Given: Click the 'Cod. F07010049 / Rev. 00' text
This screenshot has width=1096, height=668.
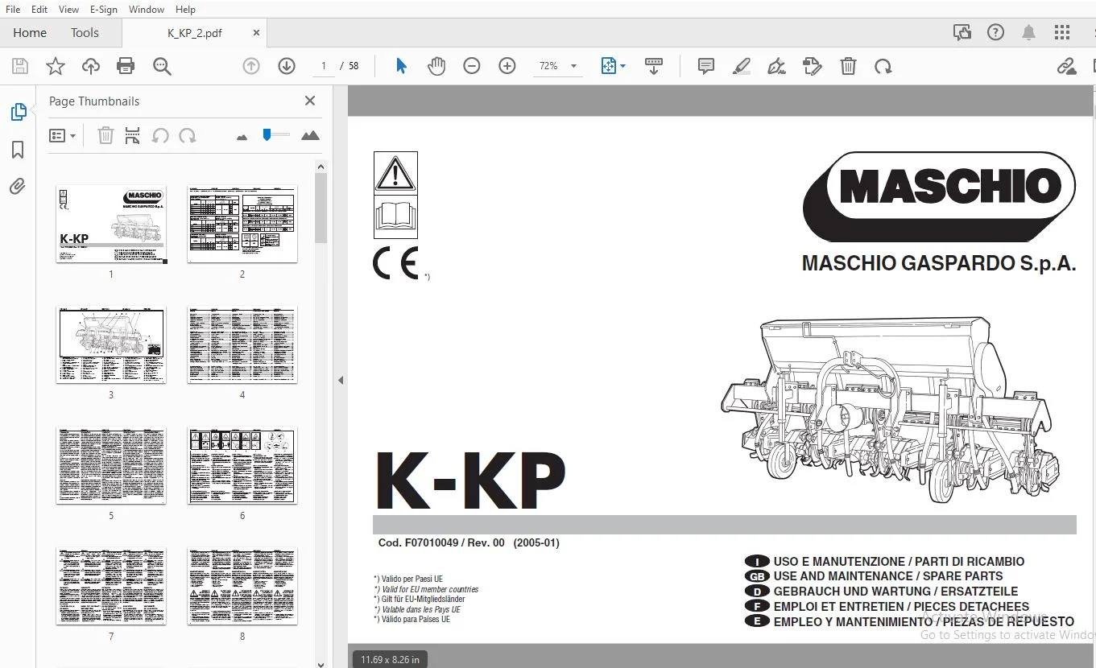Looking at the screenshot, I should [441, 542].
